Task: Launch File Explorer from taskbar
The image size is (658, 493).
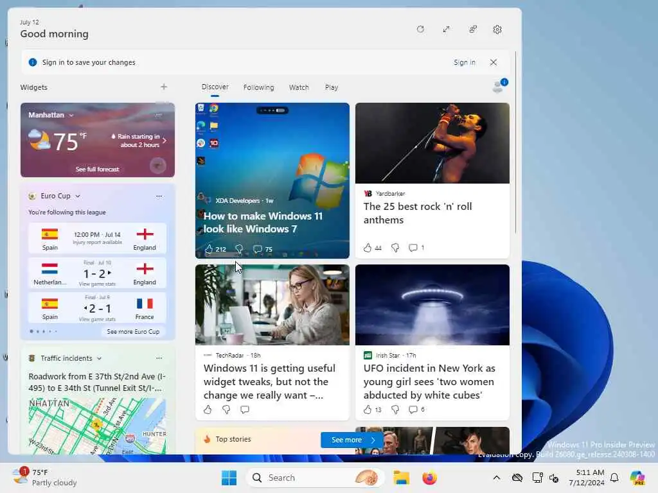Action: 401,478
